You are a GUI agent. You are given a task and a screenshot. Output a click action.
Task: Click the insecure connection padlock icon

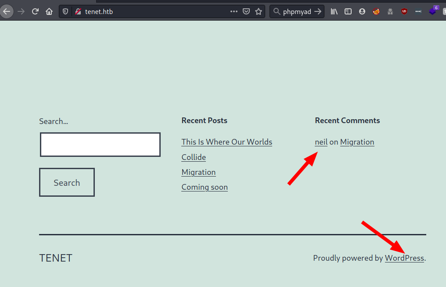78,12
